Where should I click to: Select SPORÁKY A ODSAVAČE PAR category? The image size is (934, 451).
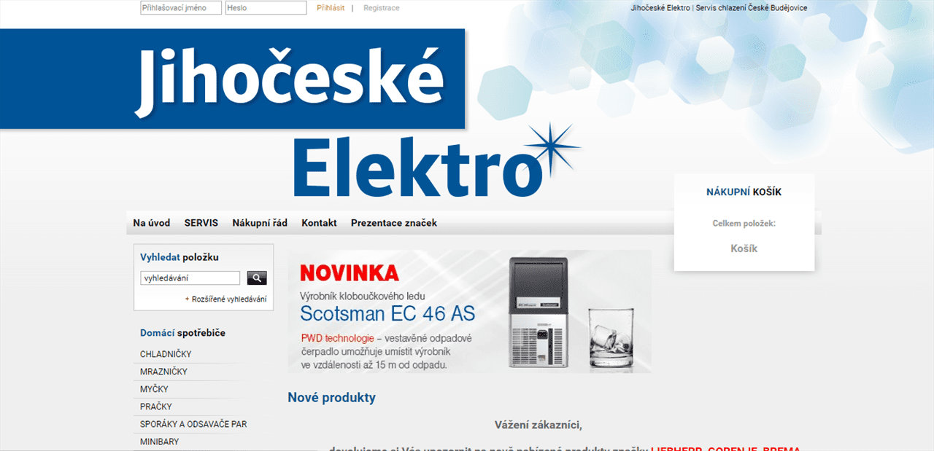(193, 424)
